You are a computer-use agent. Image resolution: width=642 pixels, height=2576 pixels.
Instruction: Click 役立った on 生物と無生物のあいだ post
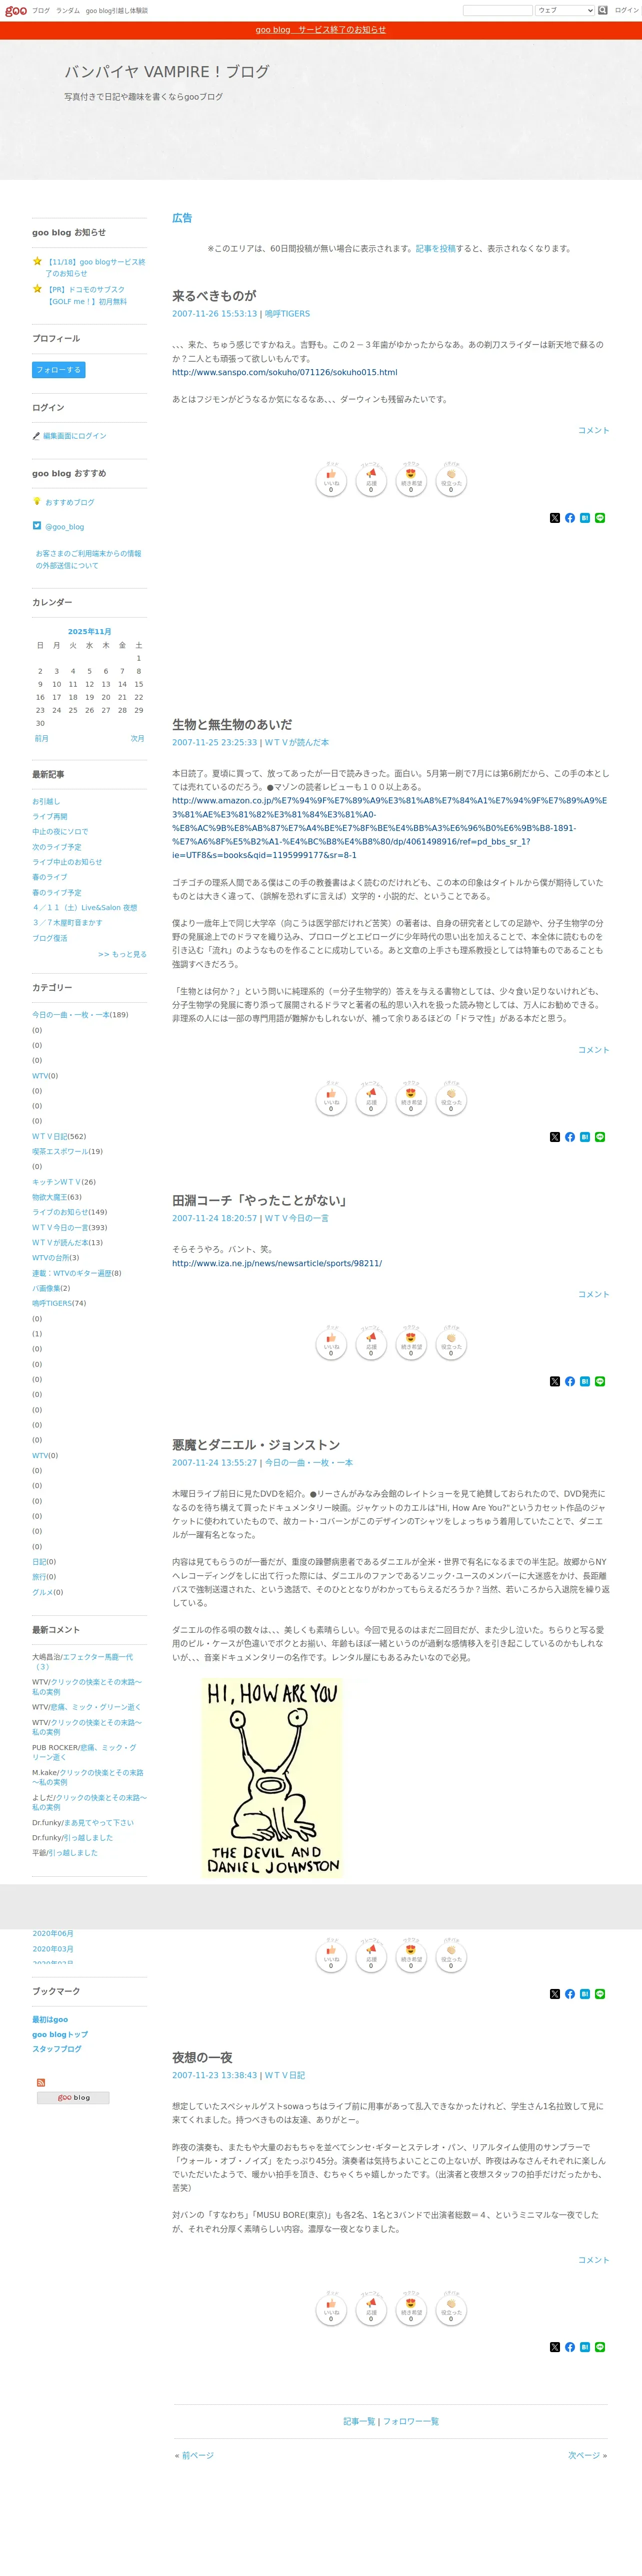(450, 1100)
